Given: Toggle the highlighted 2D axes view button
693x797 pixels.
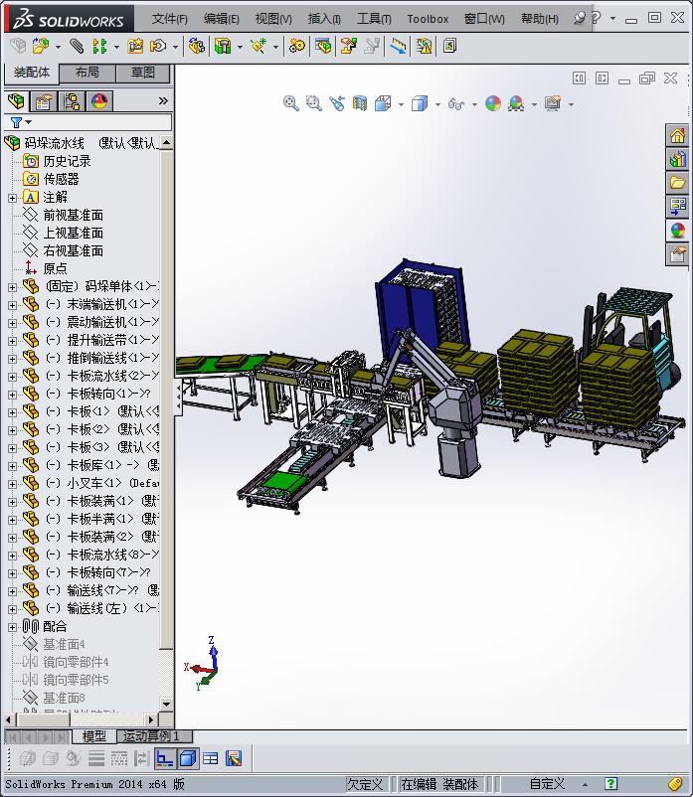Looking at the screenshot, I should (165, 758).
